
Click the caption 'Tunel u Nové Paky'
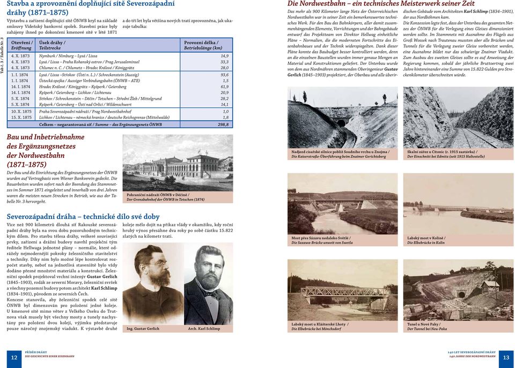point(424,325)
